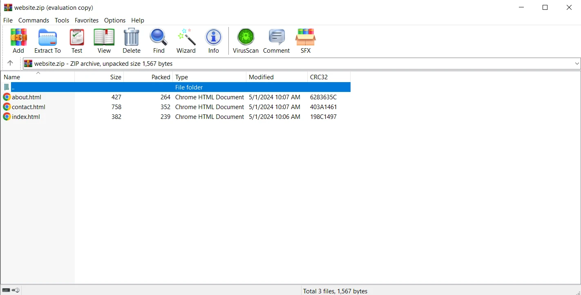Viewport: 581px width, 295px height.
Task: Open the Options menu
Action: 115,20
